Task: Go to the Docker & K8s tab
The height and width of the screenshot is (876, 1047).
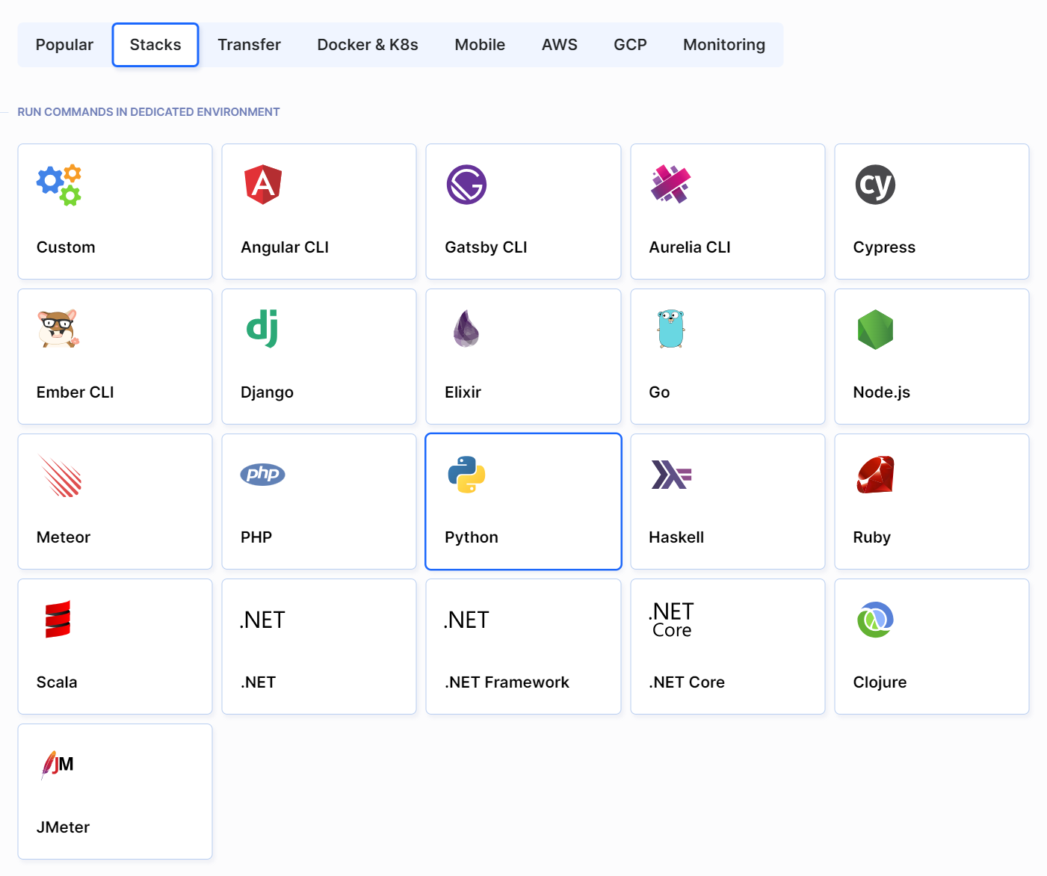Action: click(368, 45)
